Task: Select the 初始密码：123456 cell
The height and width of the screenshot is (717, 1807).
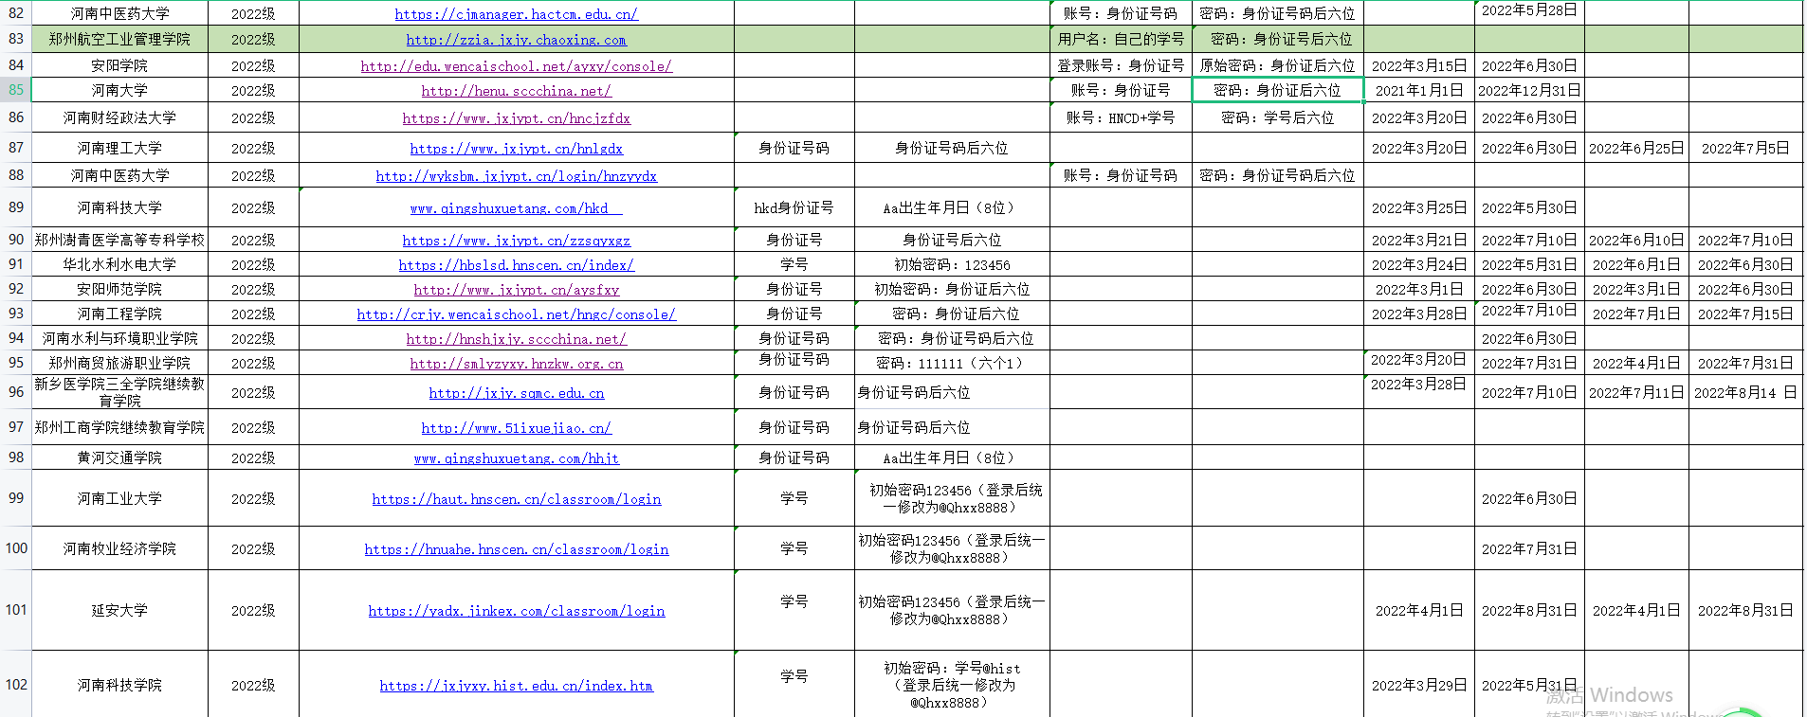Action: pos(952,265)
